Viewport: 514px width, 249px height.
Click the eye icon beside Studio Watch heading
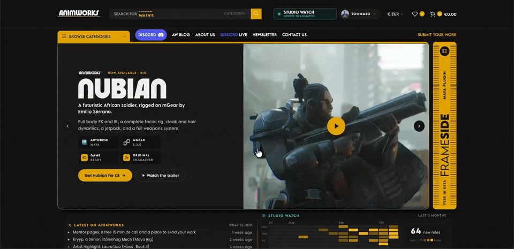coord(263,216)
